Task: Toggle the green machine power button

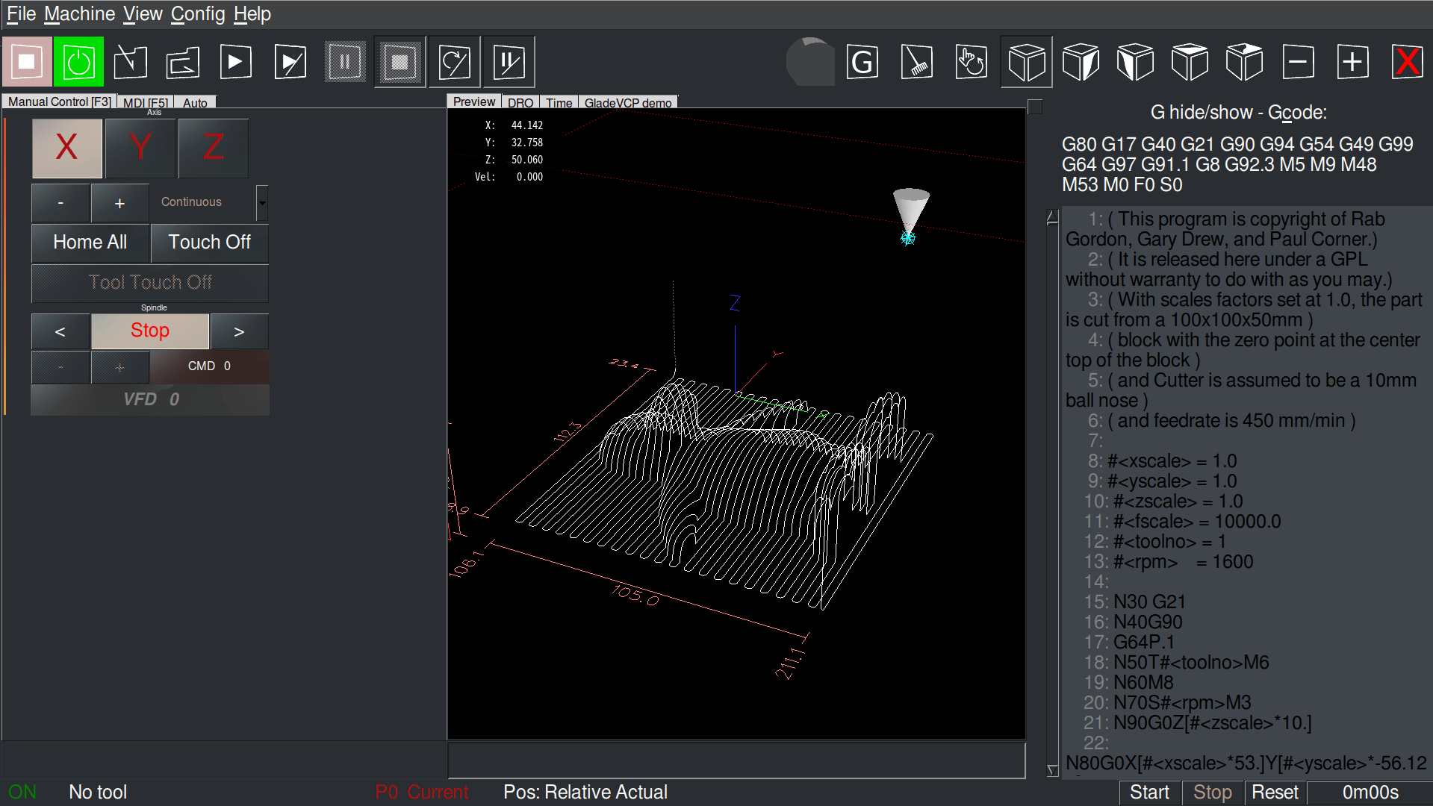Action: 78,62
